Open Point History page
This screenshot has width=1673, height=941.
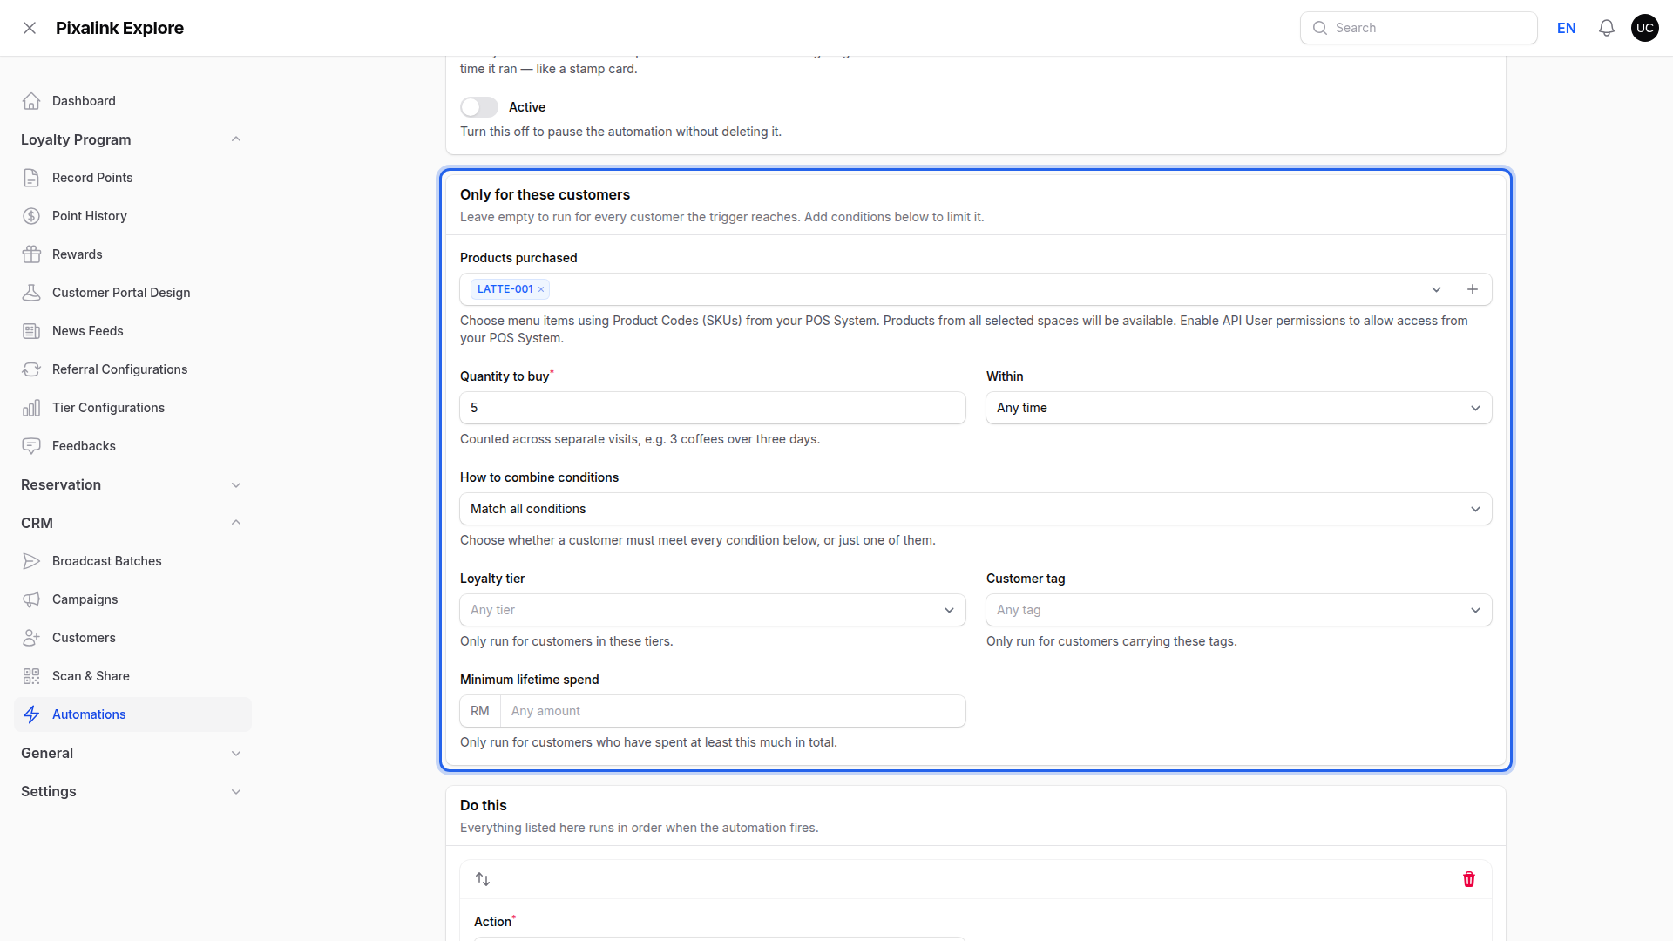(x=132, y=216)
